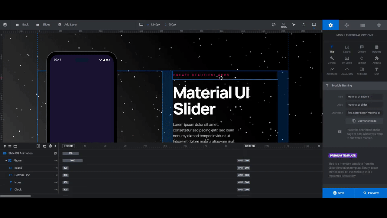Go Back from the editor
The image size is (387, 218).
(x=22, y=25)
